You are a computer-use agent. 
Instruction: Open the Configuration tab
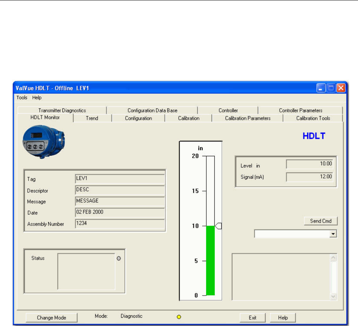[x=138, y=118]
